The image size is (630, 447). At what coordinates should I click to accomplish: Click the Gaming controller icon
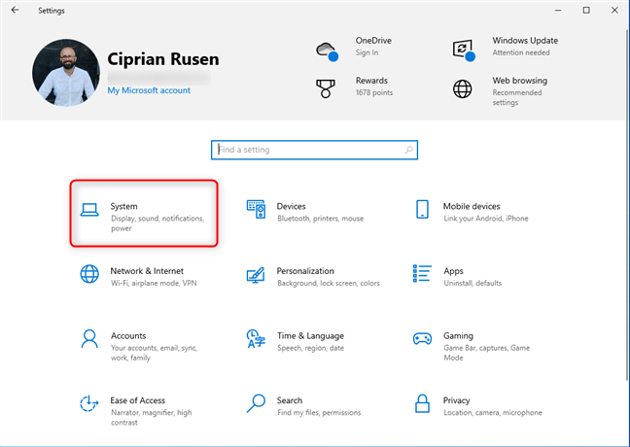coord(422,338)
